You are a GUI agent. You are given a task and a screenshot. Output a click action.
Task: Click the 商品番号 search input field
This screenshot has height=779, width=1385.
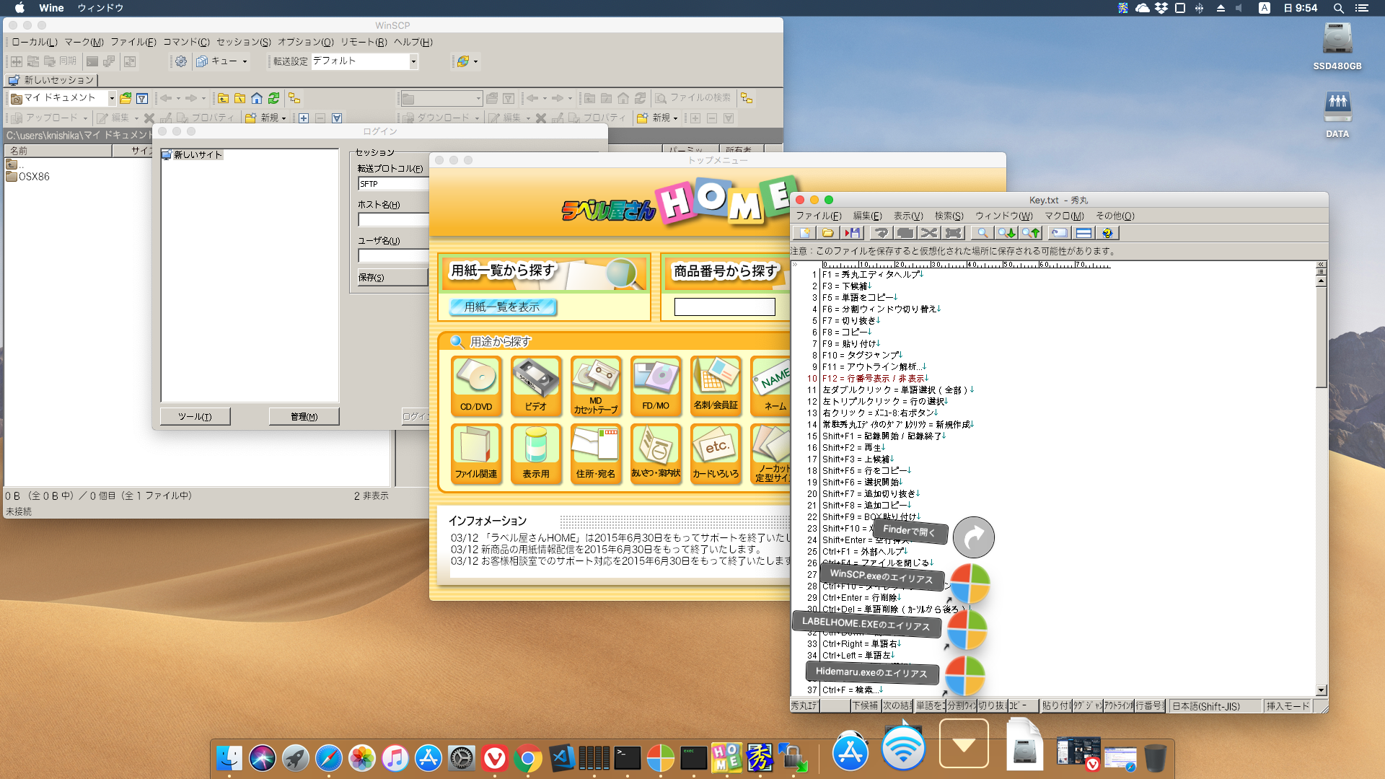(724, 307)
